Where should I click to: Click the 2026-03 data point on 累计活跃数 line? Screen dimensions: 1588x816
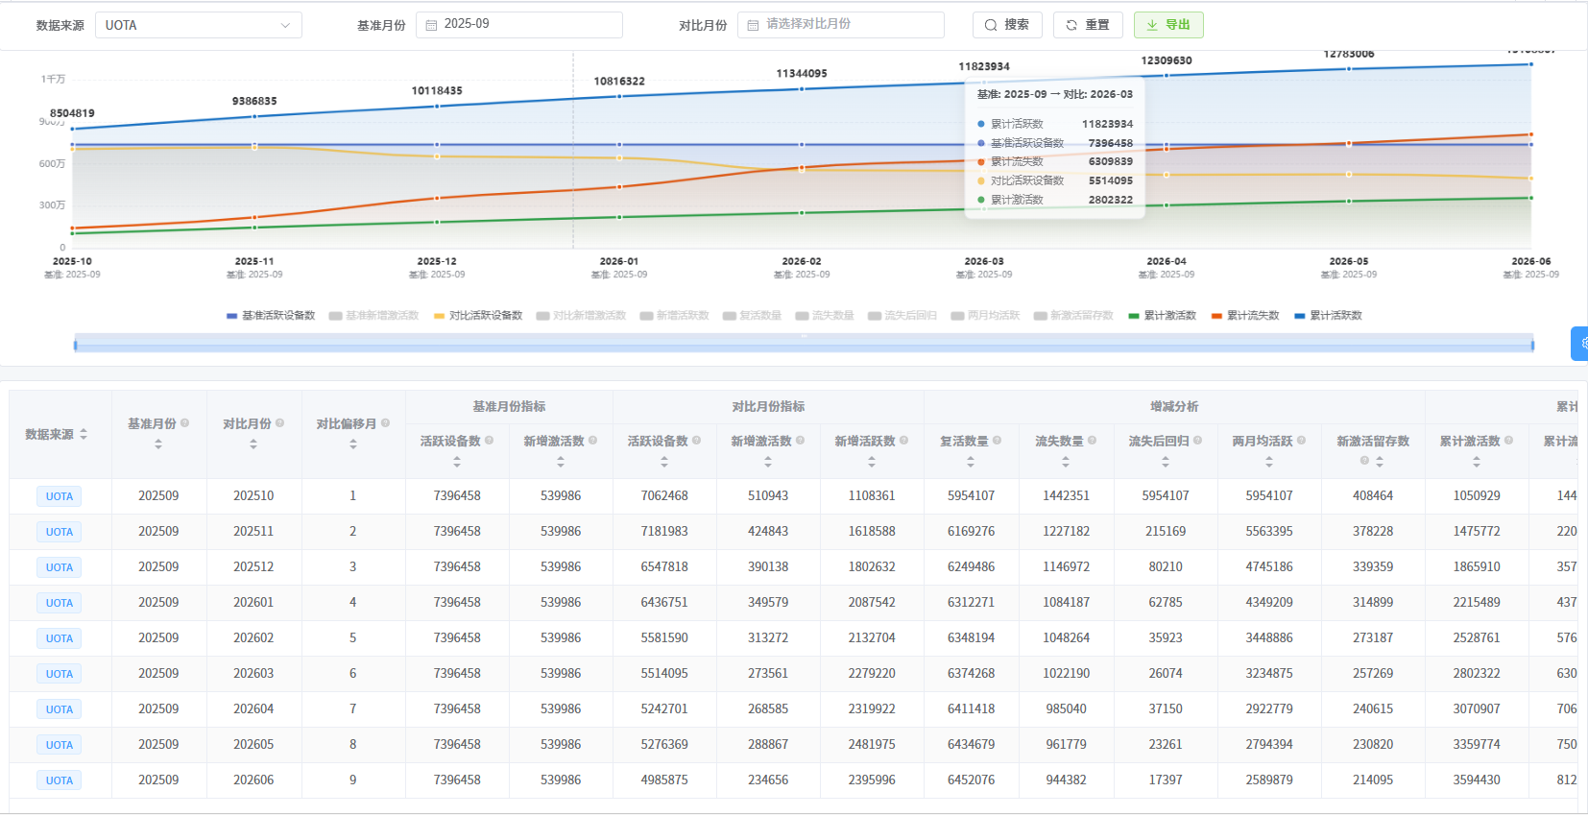984,81
